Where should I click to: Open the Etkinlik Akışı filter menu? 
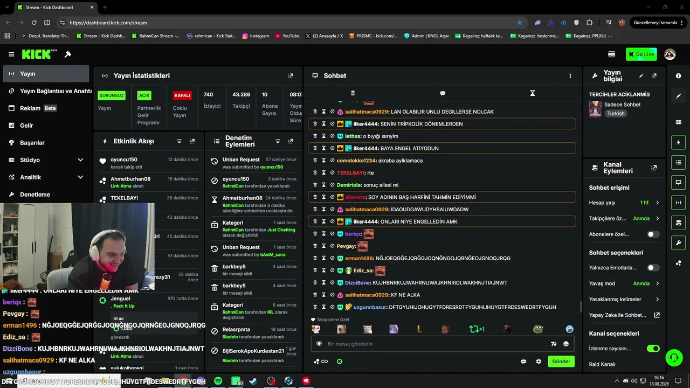[x=179, y=141]
